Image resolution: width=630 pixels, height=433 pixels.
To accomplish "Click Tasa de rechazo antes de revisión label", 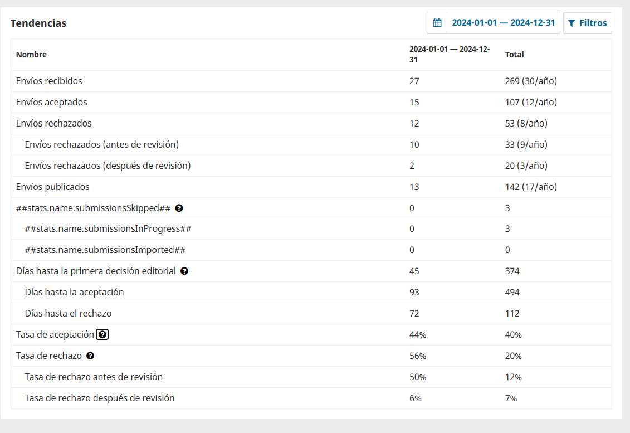I will (x=94, y=377).
